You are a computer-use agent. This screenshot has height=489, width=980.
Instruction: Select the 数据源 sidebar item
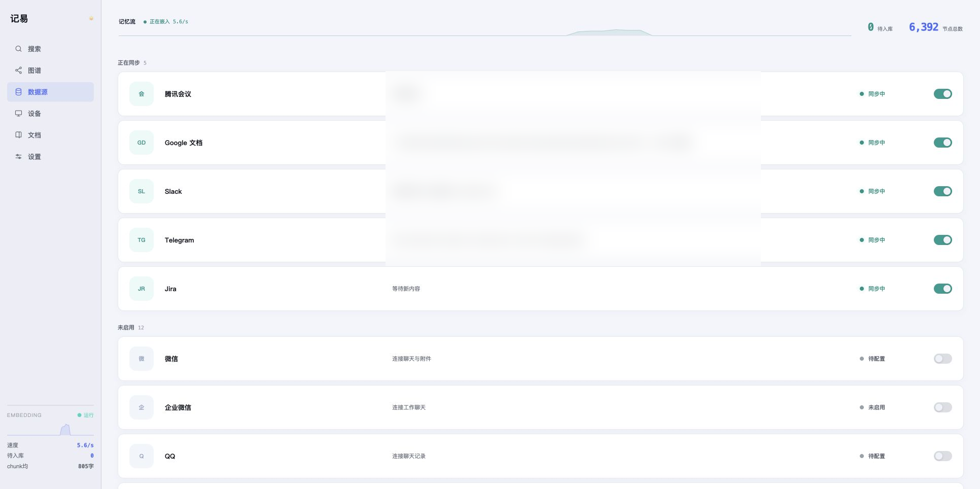pos(50,92)
